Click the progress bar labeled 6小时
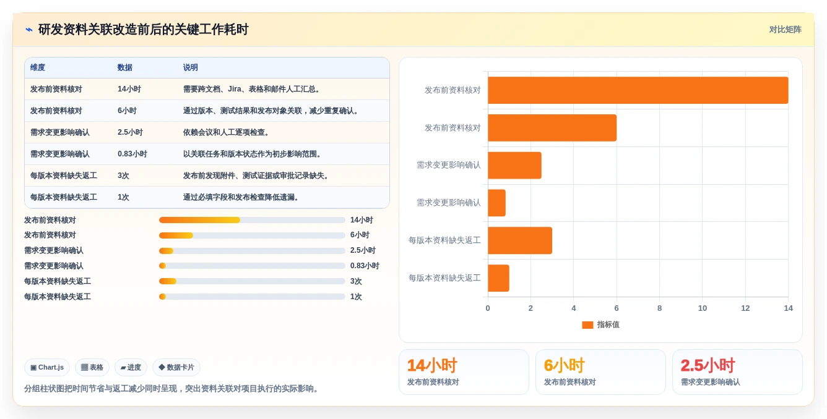Image resolution: width=827 pixels, height=419 pixels. coord(252,235)
